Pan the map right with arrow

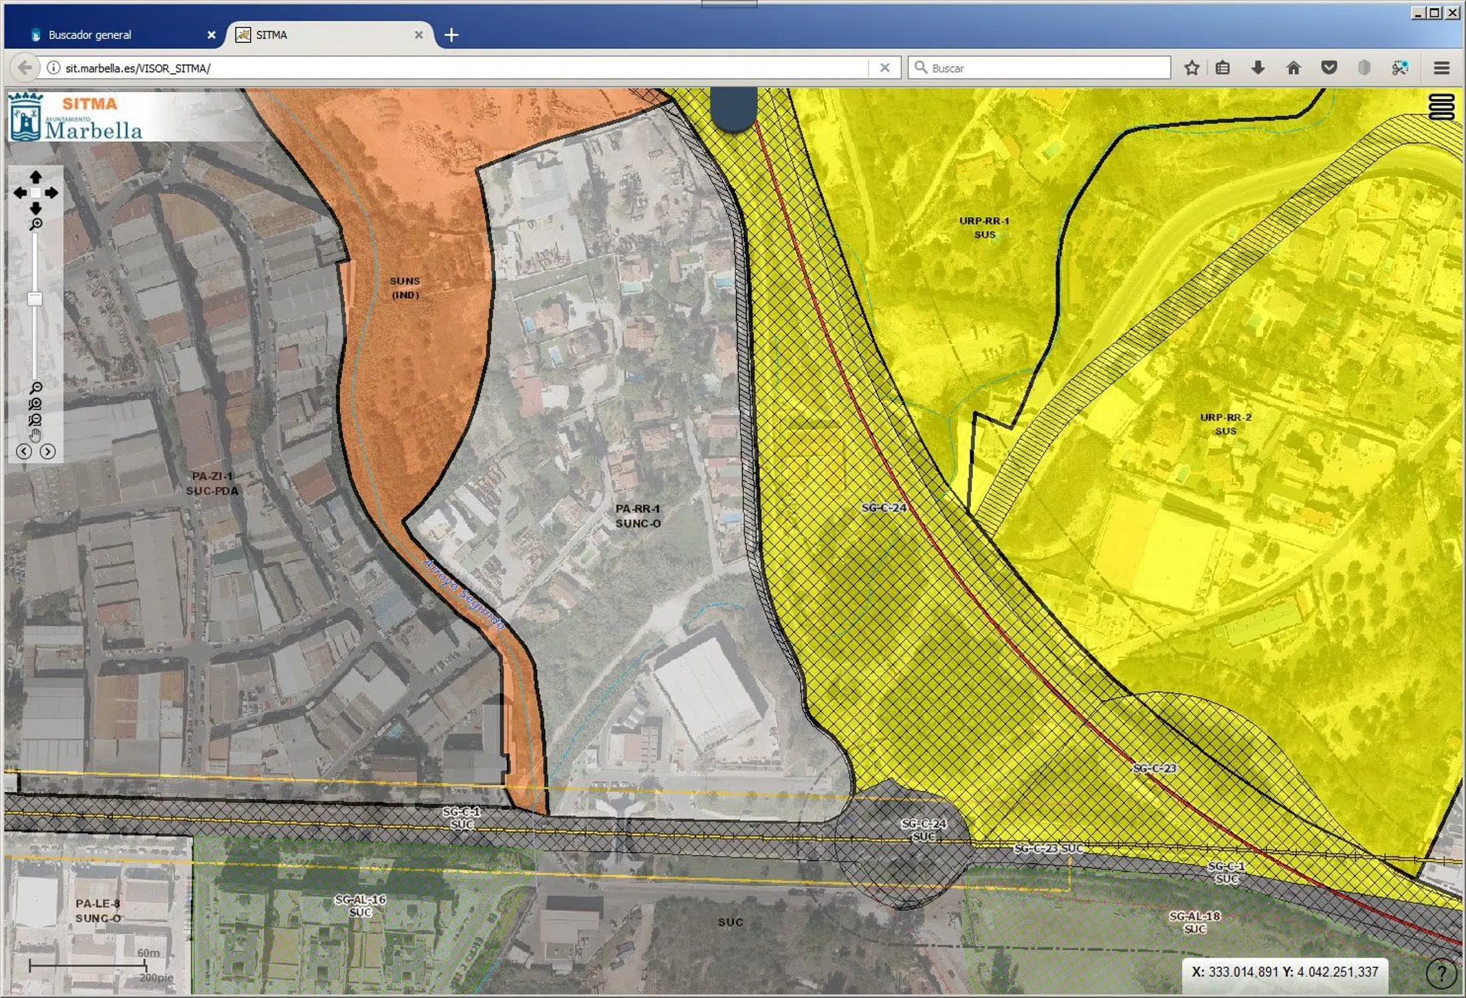click(x=51, y=193)
